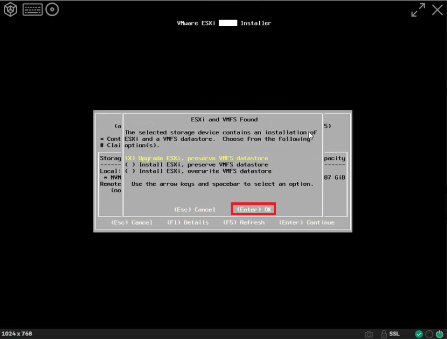
Task: Open the server chassis icon menu
Action: pos(10,9)
